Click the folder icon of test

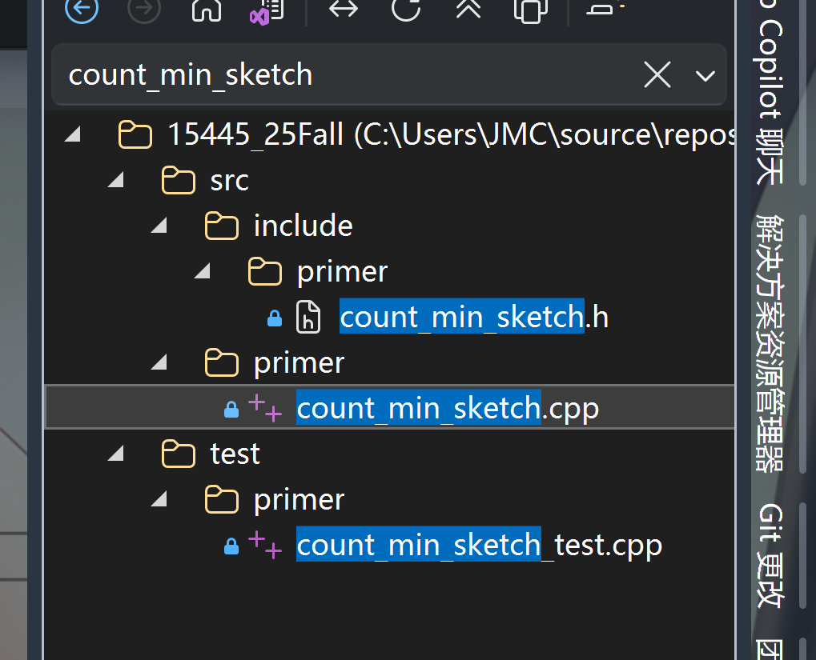[179, 454]
